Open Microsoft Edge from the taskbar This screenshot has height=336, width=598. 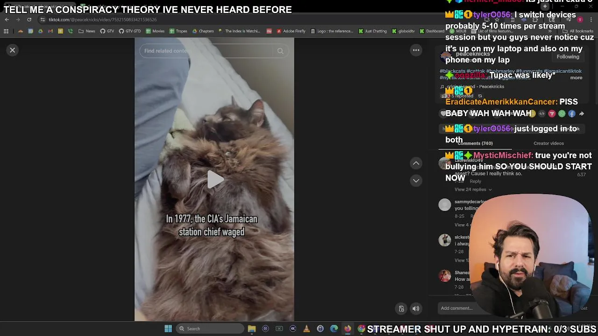(334, 329)
